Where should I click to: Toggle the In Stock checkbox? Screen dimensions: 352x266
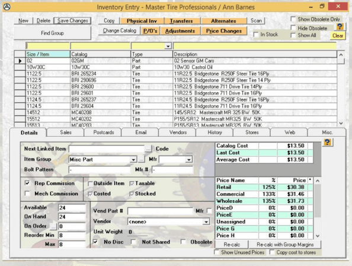click(x=256, y=34)
